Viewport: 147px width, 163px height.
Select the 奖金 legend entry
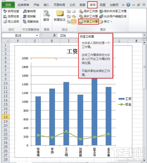coord(125,104)
